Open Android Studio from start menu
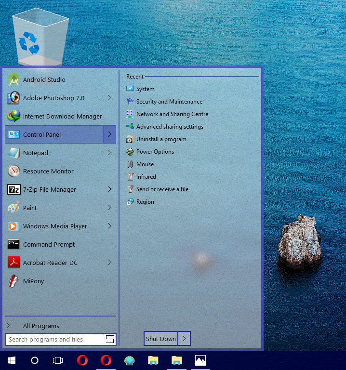 44,80
